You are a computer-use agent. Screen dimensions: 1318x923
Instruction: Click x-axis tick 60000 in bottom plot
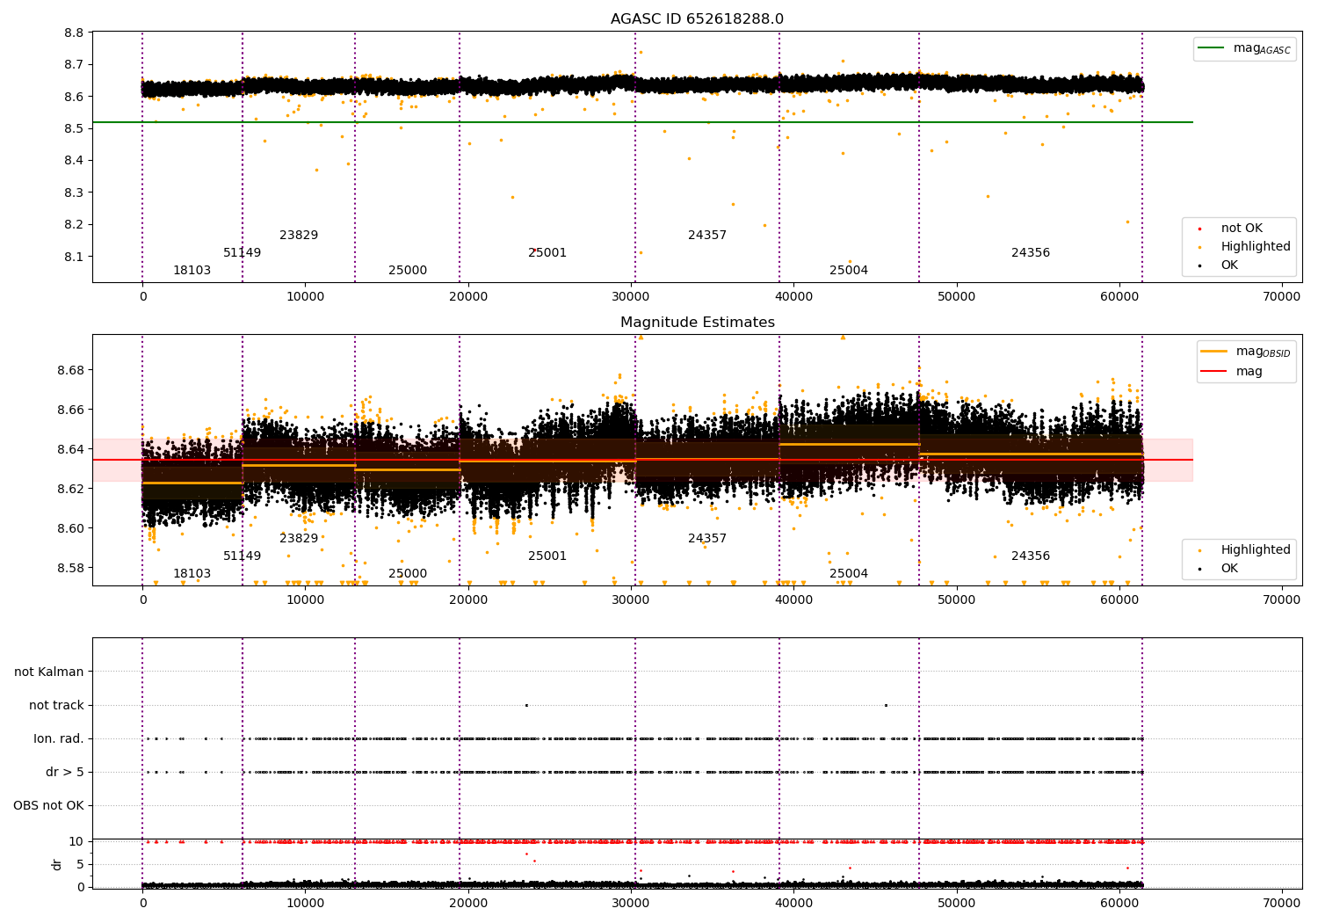click(1119, 903)
